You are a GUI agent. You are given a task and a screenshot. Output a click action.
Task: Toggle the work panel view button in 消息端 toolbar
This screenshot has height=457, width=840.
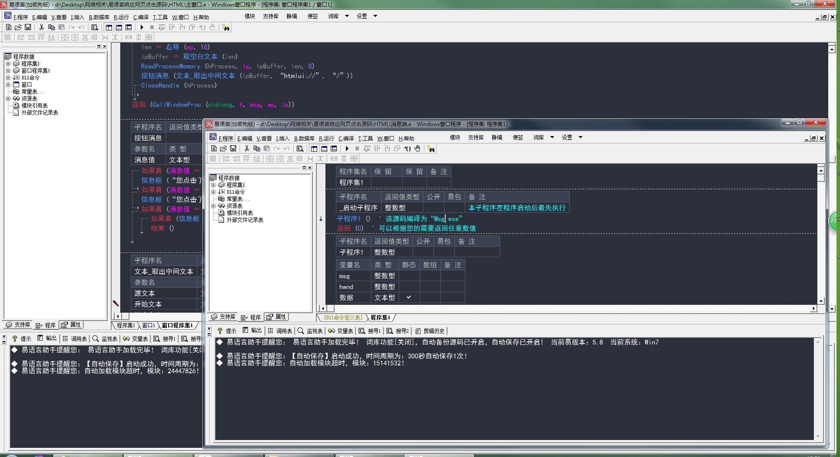coord(314,149)
